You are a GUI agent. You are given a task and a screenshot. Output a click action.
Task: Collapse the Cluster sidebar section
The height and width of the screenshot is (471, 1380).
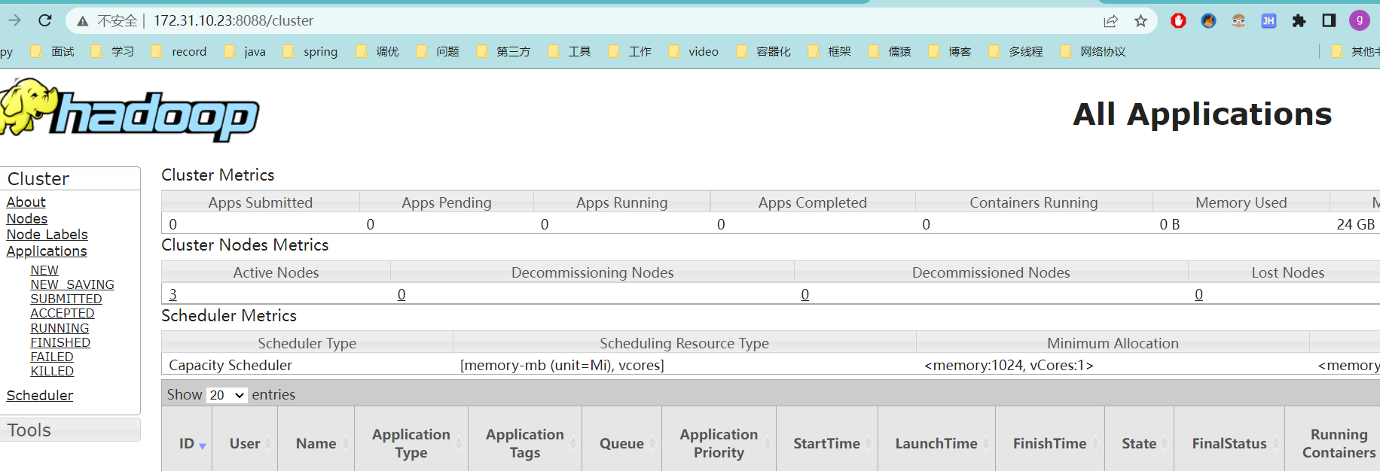coord(70,178)
